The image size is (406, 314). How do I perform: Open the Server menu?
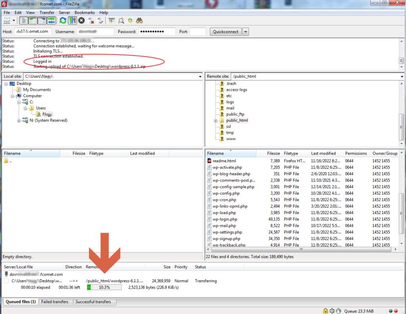(64, 12)
